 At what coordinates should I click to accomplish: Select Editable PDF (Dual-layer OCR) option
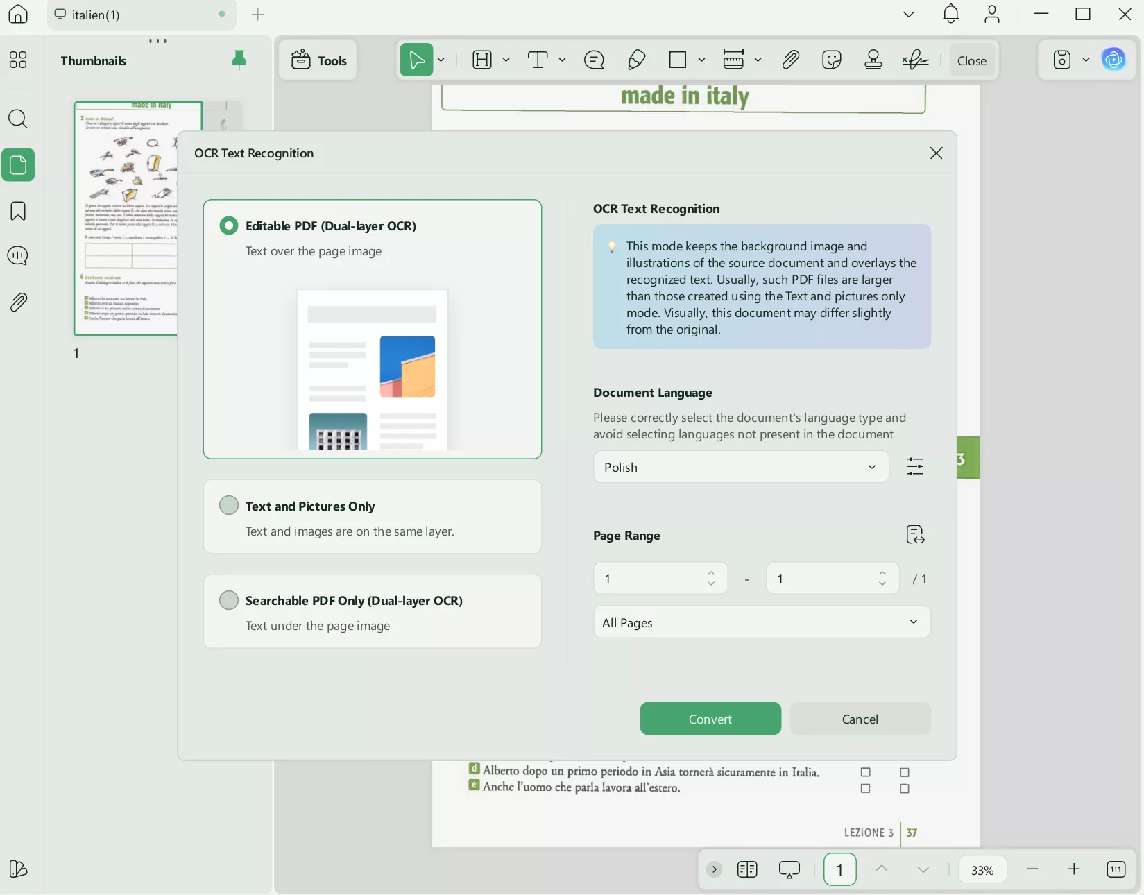coord(373,329)
